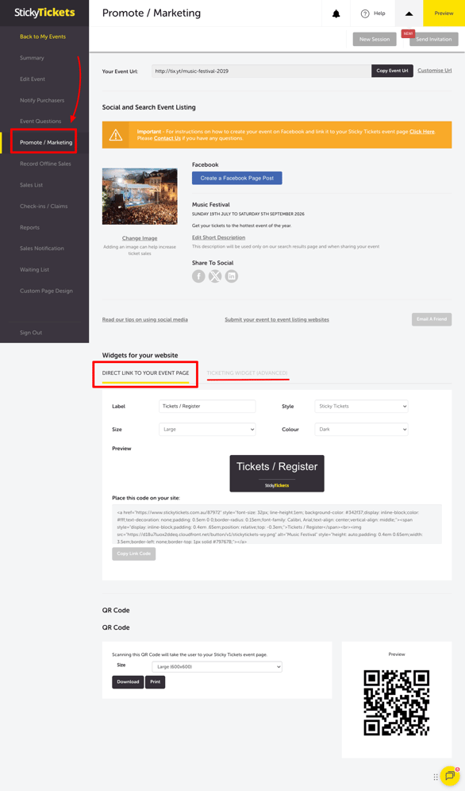Click the embed code text box

pos(277,523)
